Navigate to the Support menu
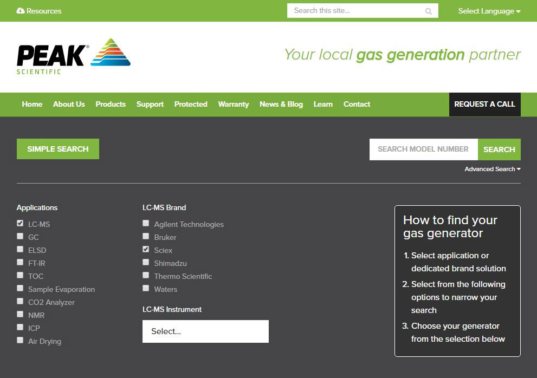This screenshot has height=378, width=537. 150,104
